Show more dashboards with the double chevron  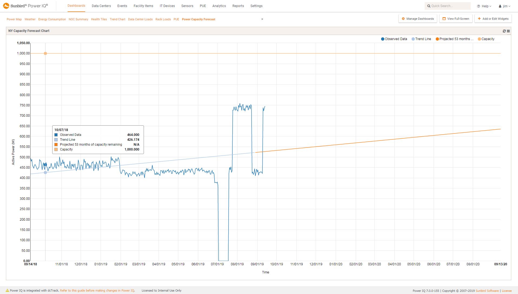pyautogui.click(x=262, y=19)
